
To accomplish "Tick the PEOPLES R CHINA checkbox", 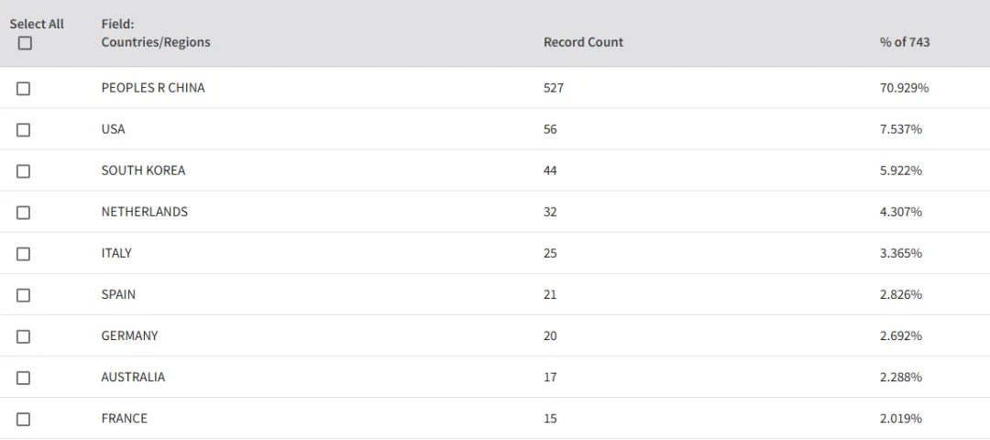I will pyautogui.click(x=23, y=89).
